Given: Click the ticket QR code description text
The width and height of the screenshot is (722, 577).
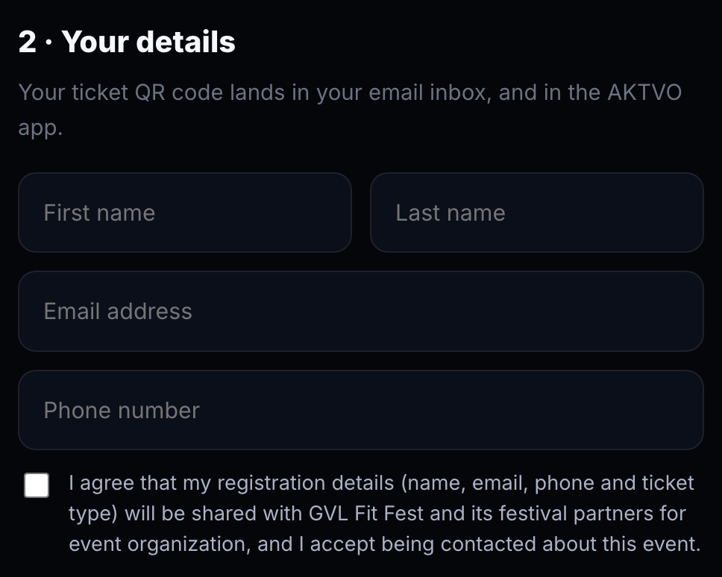Looking at the screenshot, I should click(350, 110).
